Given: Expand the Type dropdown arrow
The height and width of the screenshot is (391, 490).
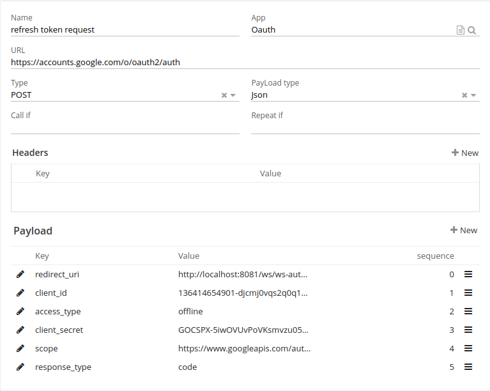Looking at the screenshot, I should pyautogui.click(x=233, y=95).
